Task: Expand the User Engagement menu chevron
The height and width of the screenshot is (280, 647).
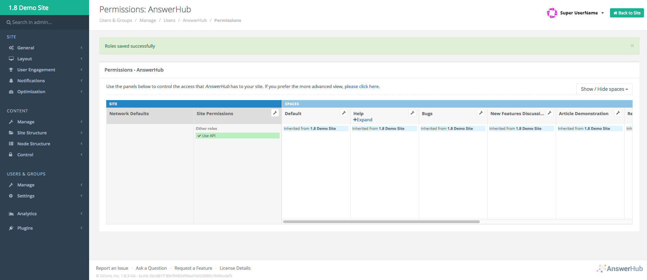Action: (82, 70)
